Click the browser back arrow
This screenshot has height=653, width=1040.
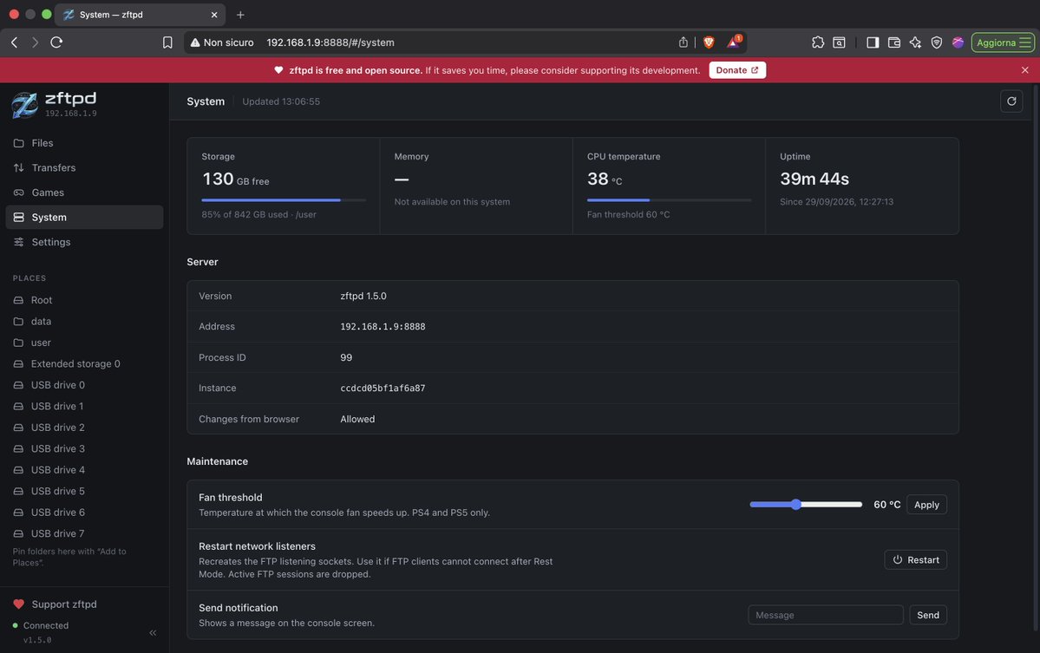pos(15,42)
